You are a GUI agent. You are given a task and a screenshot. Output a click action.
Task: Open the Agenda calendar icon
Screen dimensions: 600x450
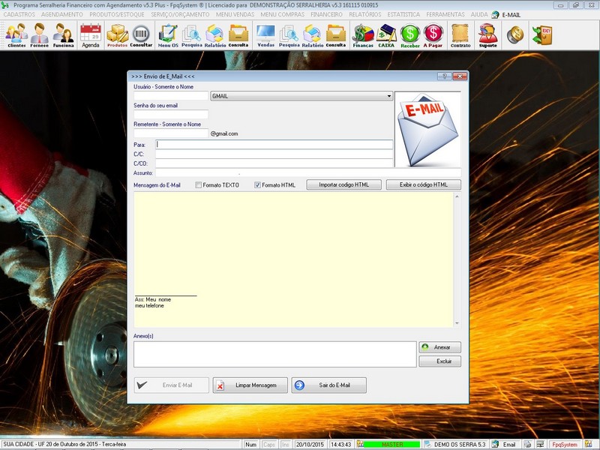[91, 35]
